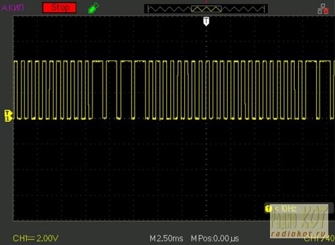
Task: Click the yellow frequency counter f icon
Action: pyautogui.click(x=269, y=209)
